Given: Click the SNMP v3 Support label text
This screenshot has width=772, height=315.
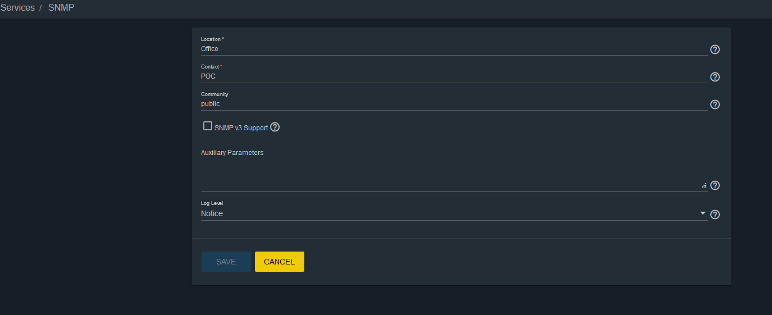Looking at the screenshot, I should pos(241,128).
